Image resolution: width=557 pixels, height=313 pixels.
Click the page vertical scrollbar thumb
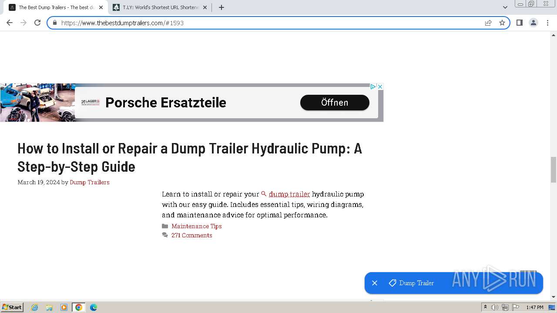tap(554, 170)
